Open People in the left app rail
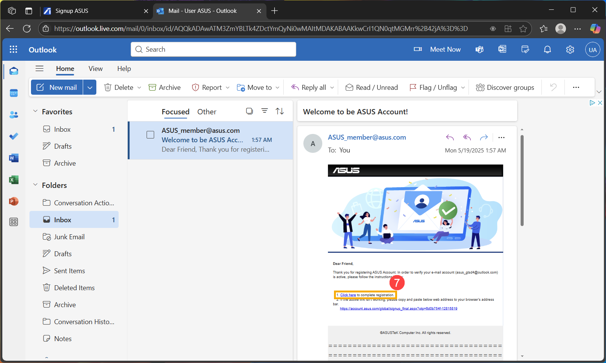 click(x=14, y=115)
